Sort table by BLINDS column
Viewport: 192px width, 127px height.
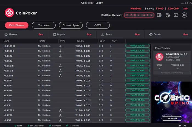(80, 41)
